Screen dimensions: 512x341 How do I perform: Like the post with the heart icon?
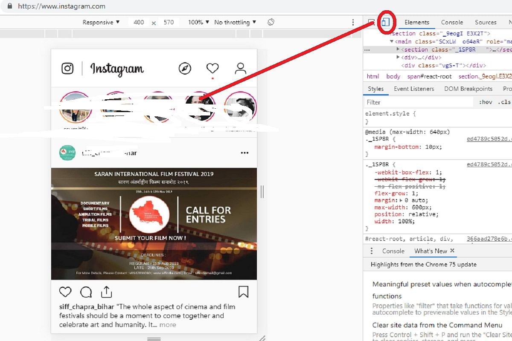click(x=65, y=292)
